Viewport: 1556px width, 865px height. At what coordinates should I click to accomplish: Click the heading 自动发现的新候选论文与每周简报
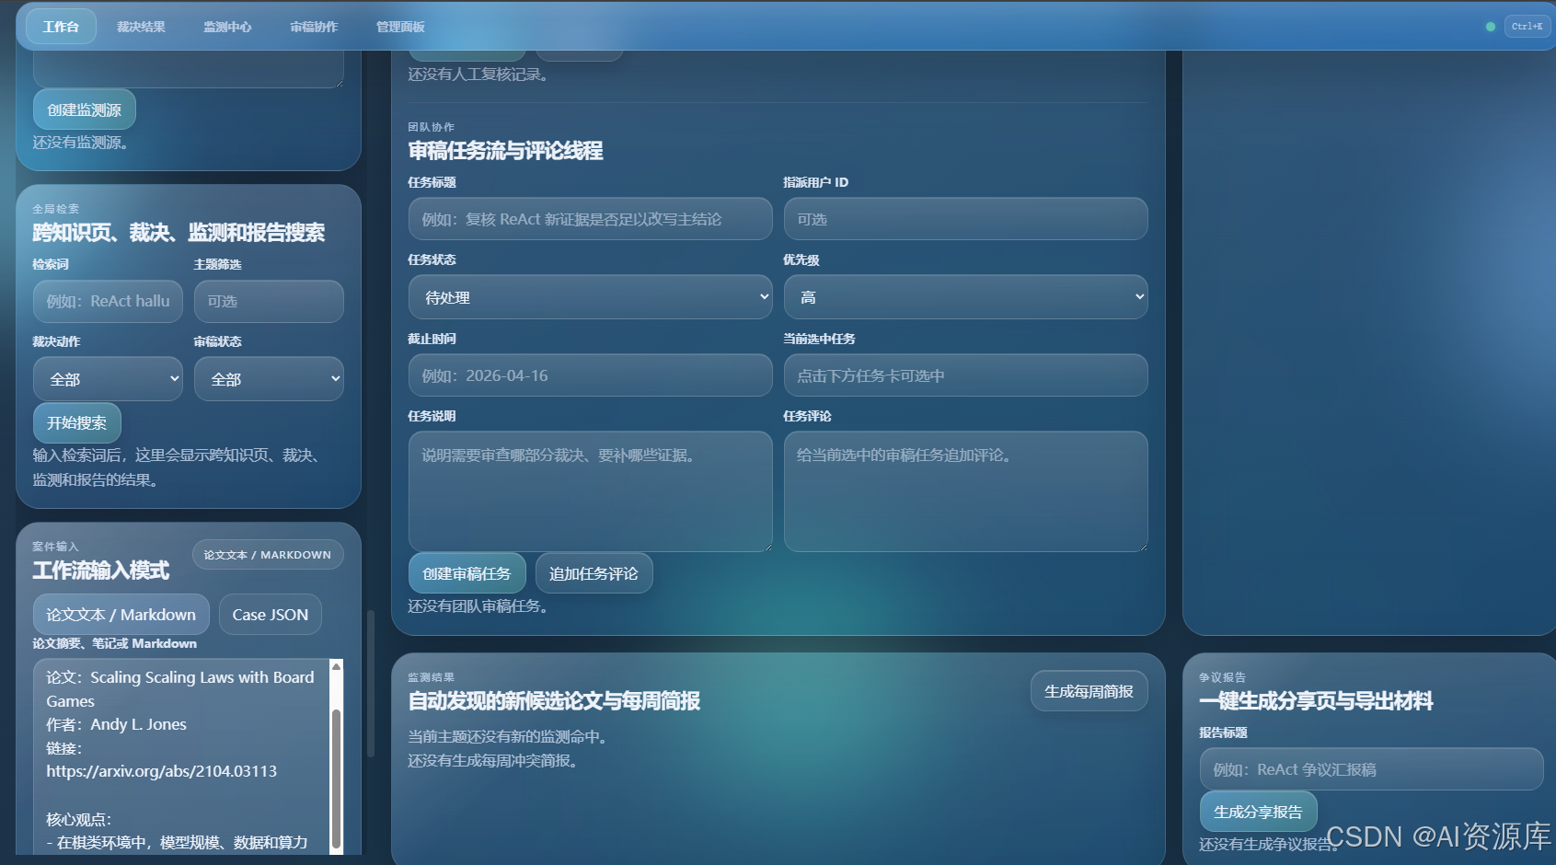pos(554,701)
